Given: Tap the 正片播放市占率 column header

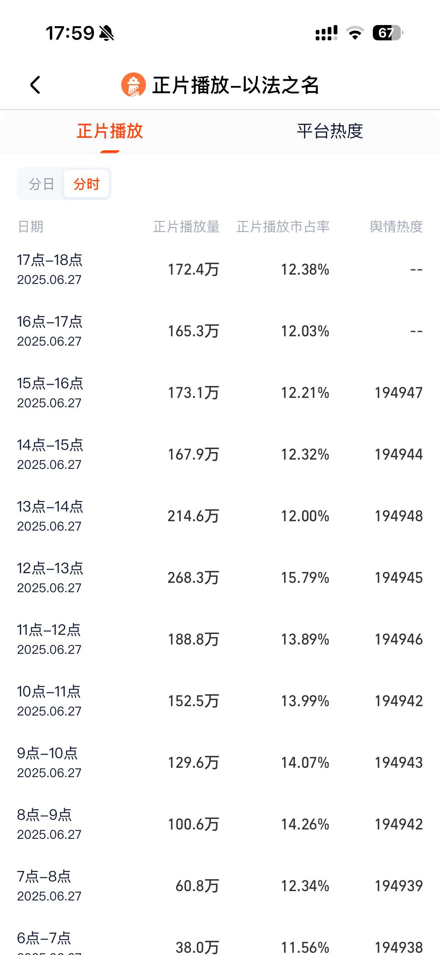Looking at the screenshot, I should click(283, 227).
